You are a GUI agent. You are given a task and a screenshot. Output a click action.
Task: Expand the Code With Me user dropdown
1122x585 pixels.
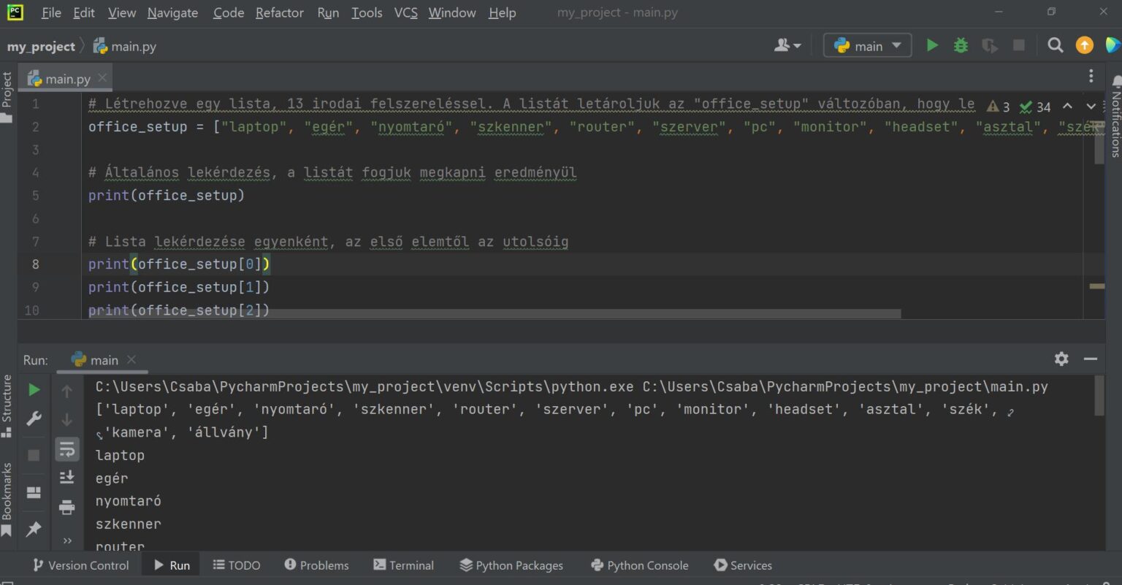point(787,45)
